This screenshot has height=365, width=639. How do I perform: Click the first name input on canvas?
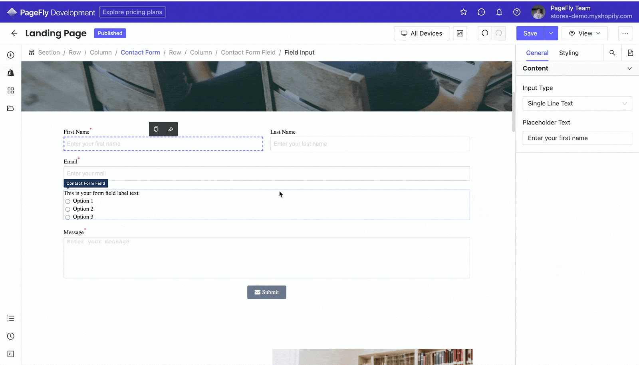coord(163,144)
